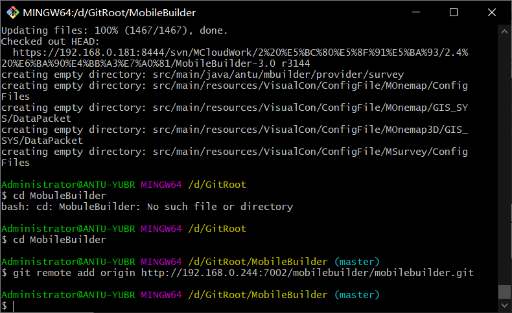Maximize the MINGW64 terminal window
The image size is (512, 313).
454,12
